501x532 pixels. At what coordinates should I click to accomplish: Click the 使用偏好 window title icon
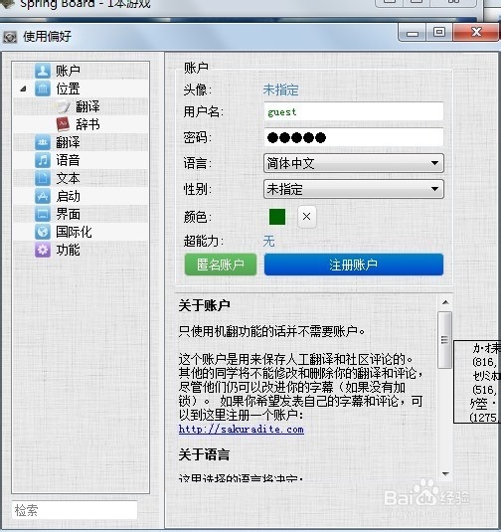click(10, 37)
